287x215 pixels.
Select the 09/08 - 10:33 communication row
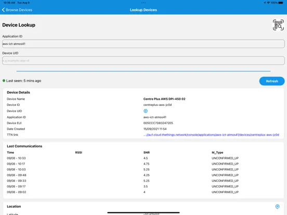coord(143,158)
